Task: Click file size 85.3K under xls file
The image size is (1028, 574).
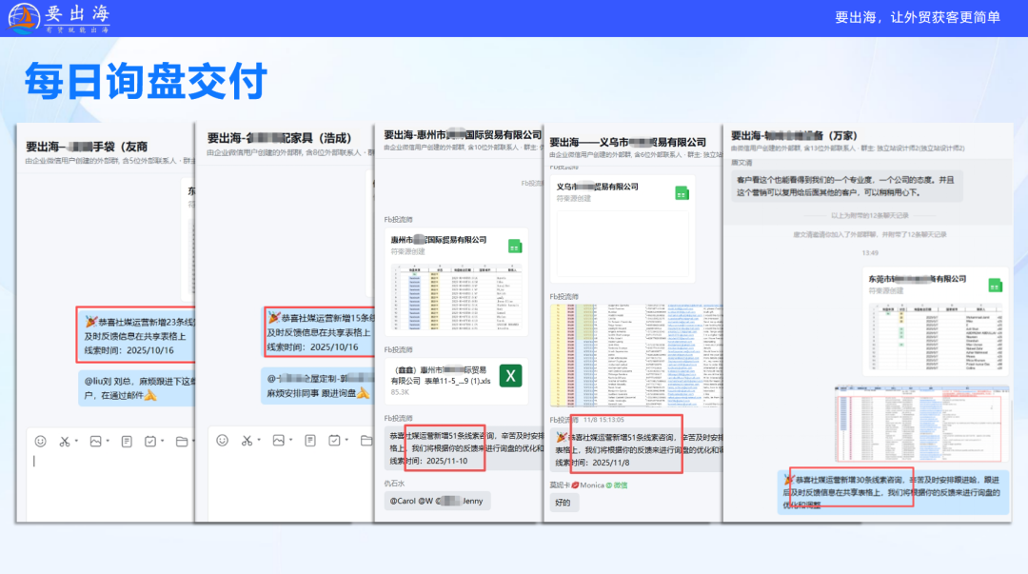Action: click(x=400, y=392)
